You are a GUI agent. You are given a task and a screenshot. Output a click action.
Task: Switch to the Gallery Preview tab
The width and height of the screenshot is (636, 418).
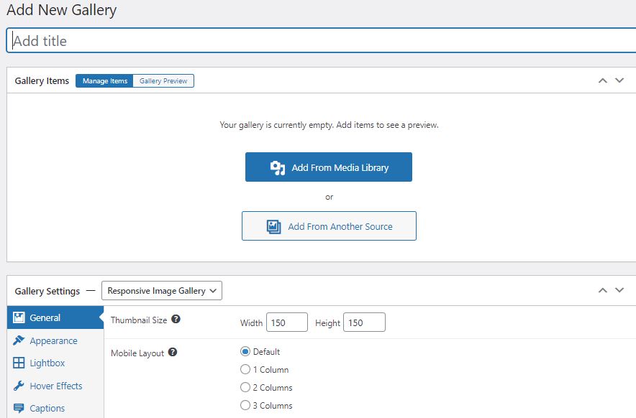(163, 81)
